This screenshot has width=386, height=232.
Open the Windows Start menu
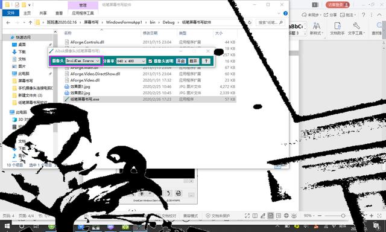(7, 227)
